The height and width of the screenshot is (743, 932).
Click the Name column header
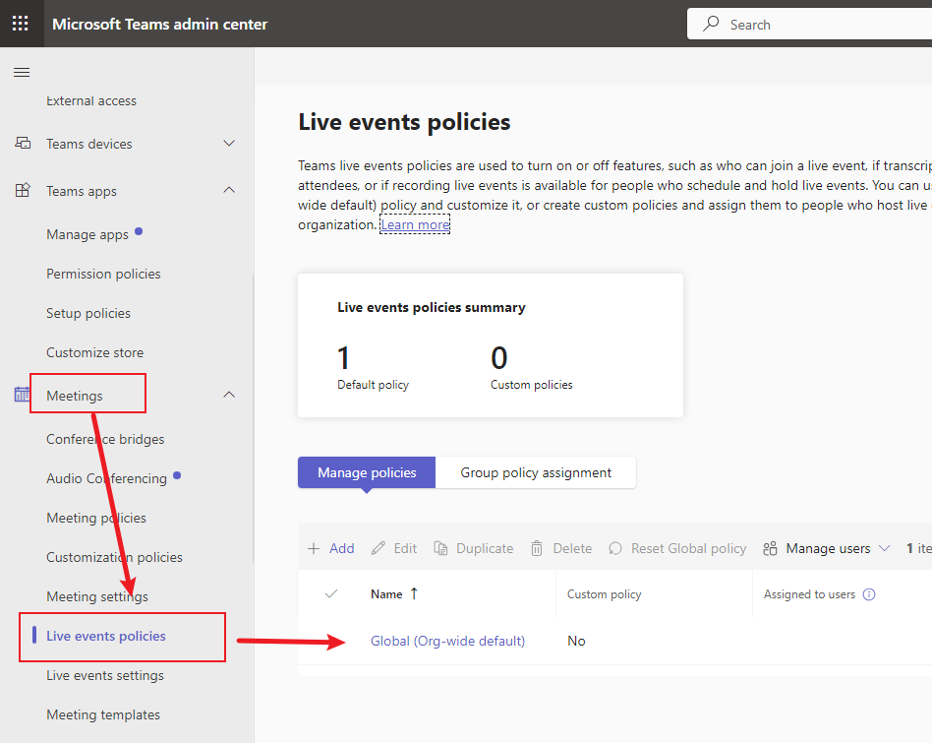click(x=386, y=594)
